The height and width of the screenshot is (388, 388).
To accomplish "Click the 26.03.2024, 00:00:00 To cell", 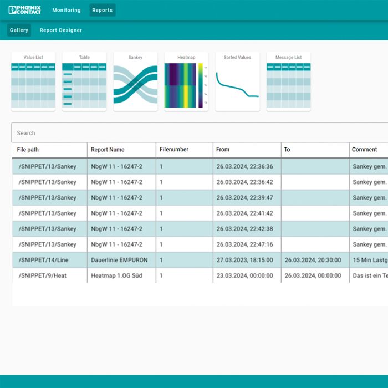I will (315, 275).
